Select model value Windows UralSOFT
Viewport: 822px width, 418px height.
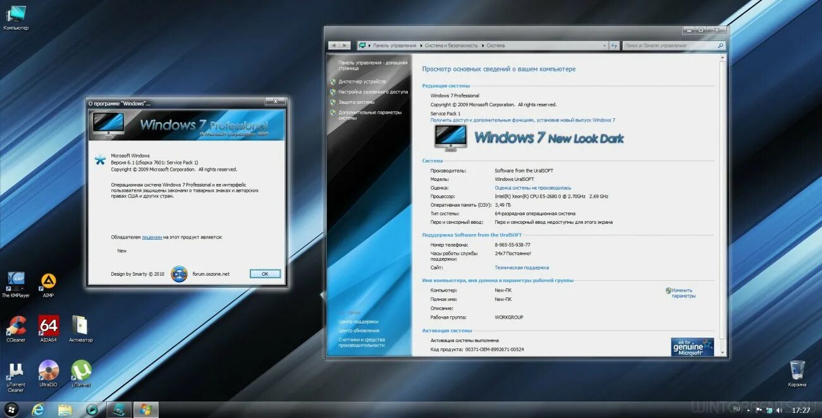(x=514, y=179)
